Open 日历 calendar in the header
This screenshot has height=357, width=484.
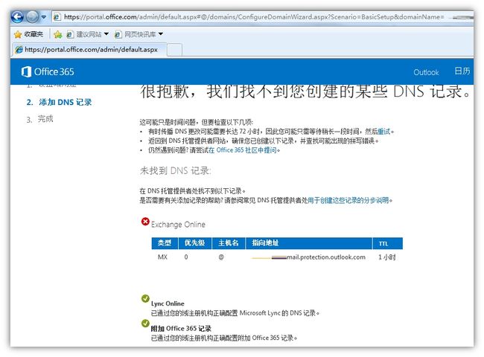(462, 71)
